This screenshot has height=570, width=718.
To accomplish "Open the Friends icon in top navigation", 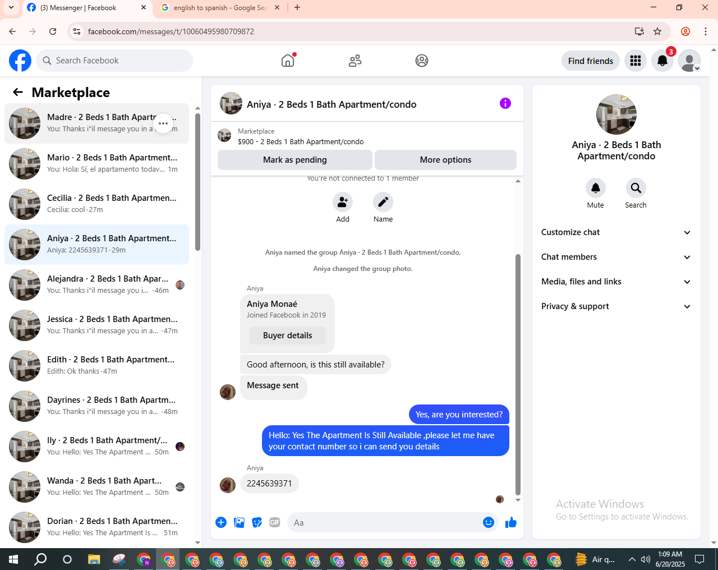I will coord(355,61).
